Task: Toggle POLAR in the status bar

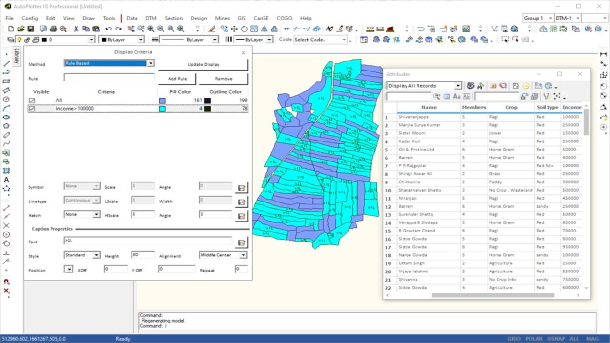Action: point(534,339)
